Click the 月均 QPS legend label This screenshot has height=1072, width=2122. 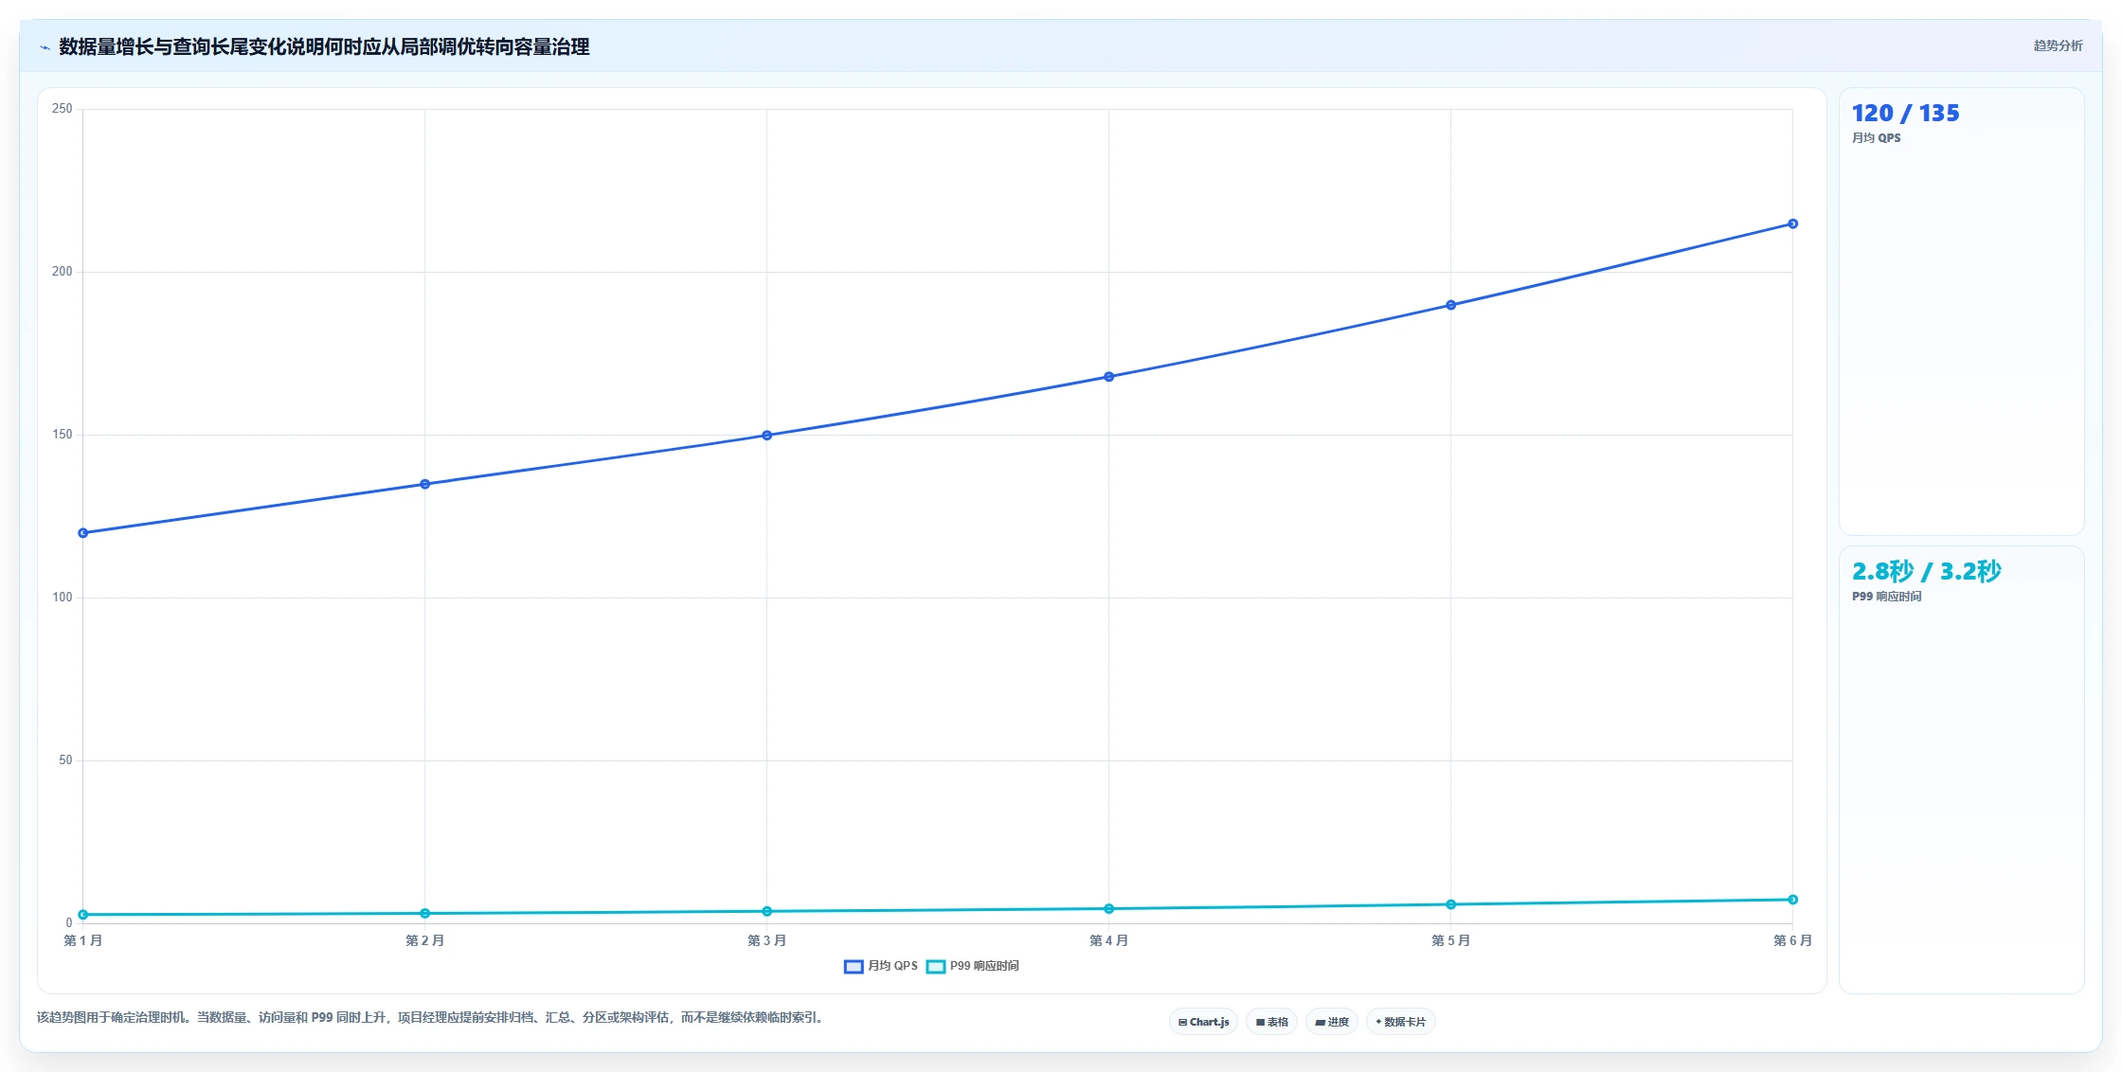point(892,966)
